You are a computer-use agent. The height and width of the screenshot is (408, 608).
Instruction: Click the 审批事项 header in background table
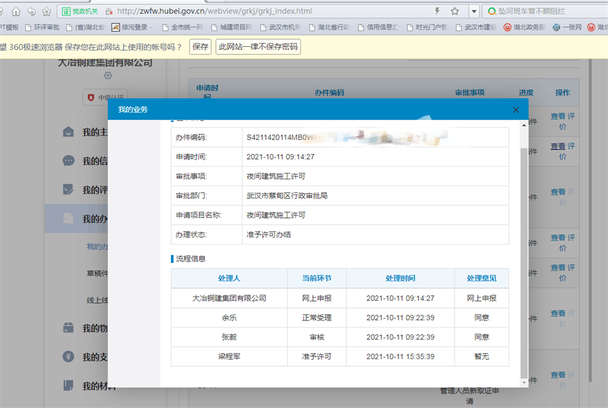pos(469,92)
